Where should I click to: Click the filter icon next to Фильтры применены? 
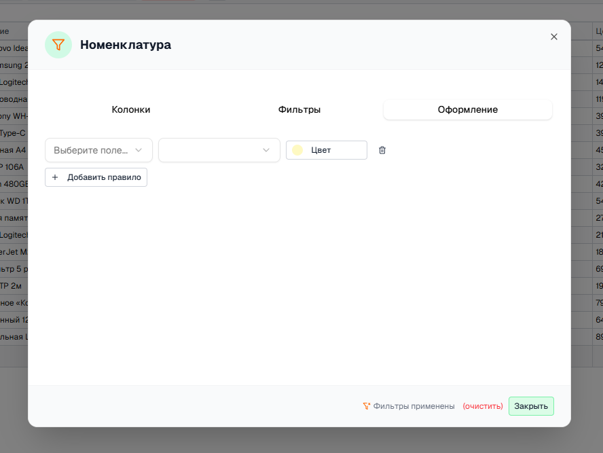pos(367,406)
